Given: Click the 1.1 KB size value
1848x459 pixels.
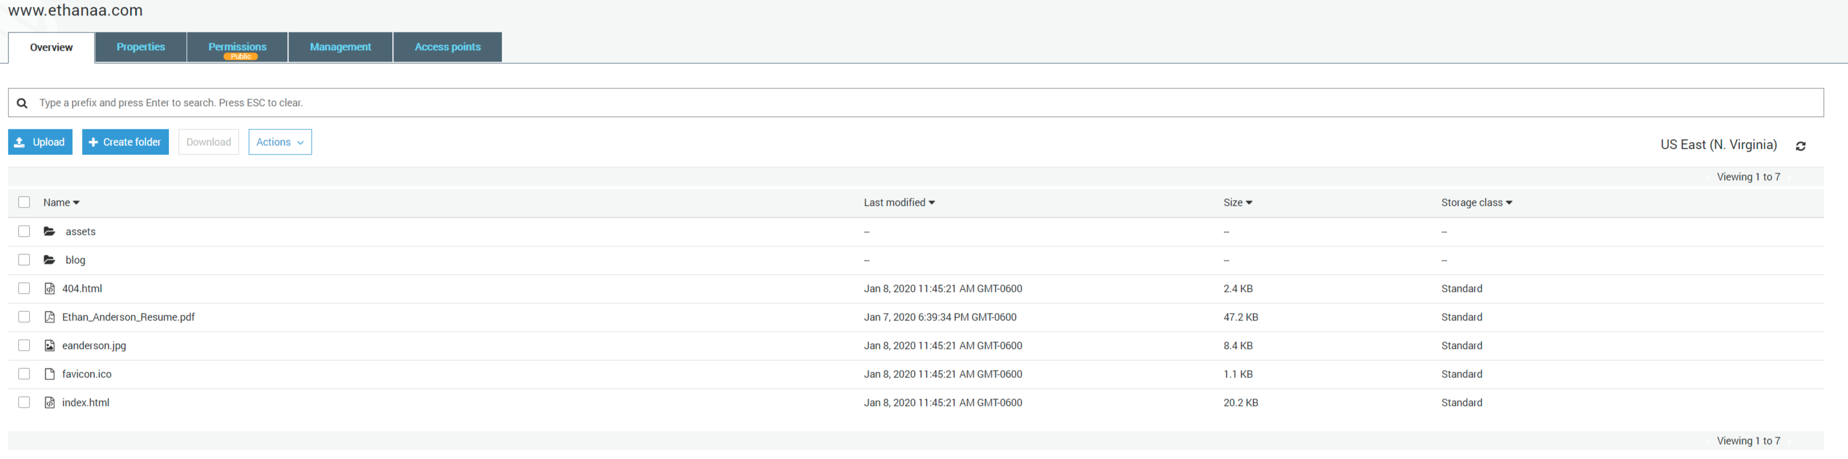Looking at the screenshot, I should (1237, 375).
